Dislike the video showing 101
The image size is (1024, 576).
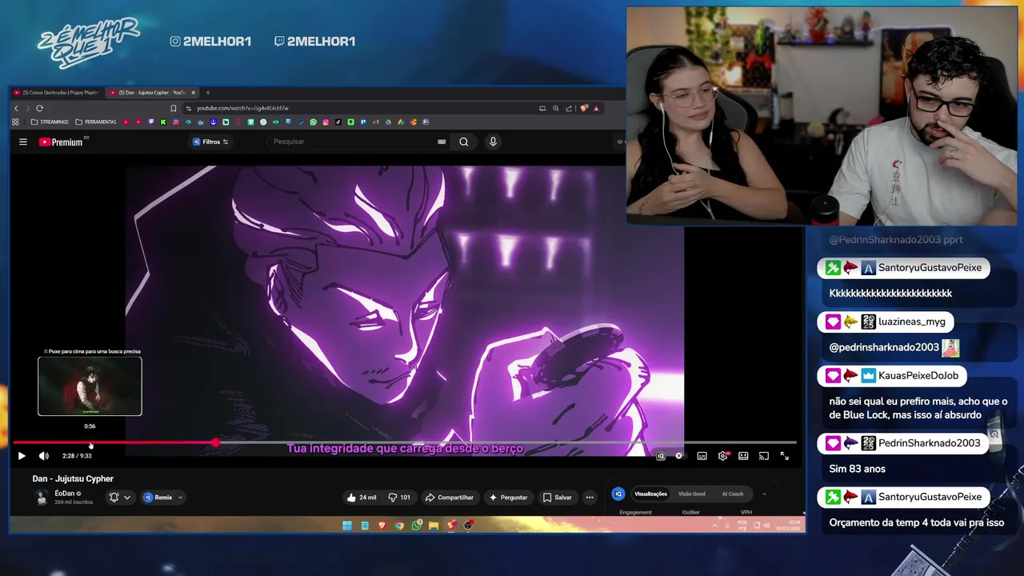click(x=399, y=498)
